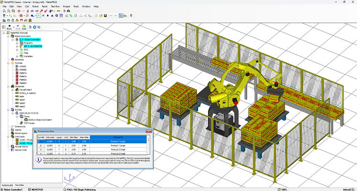Image resolution: width=357 pixels, height=191 pixels.
Task: Expand the Variables tree node
Action: (x=17, y=56)
